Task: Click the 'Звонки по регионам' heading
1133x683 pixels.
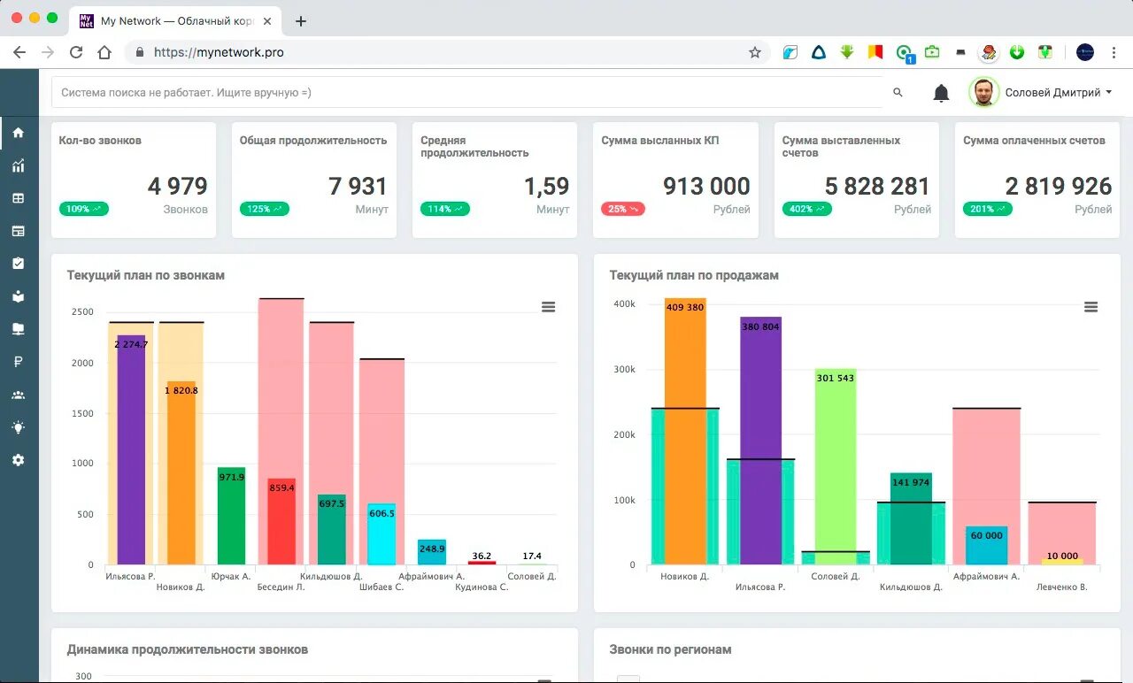Action: [x=670, y=649]
